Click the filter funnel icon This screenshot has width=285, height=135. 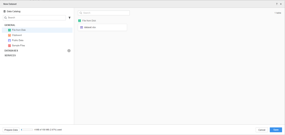pyautogui.click(x=70, y=18)
